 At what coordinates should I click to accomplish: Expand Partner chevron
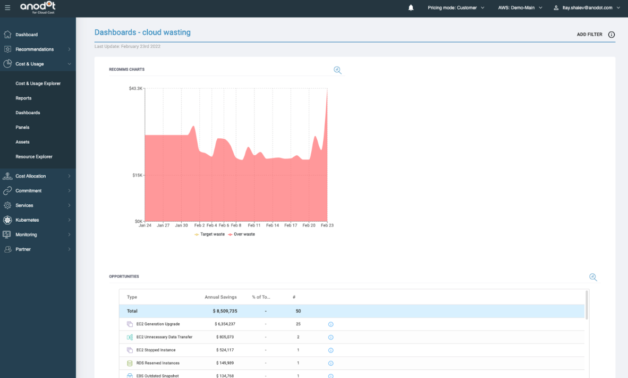click(x=69, y=249)
